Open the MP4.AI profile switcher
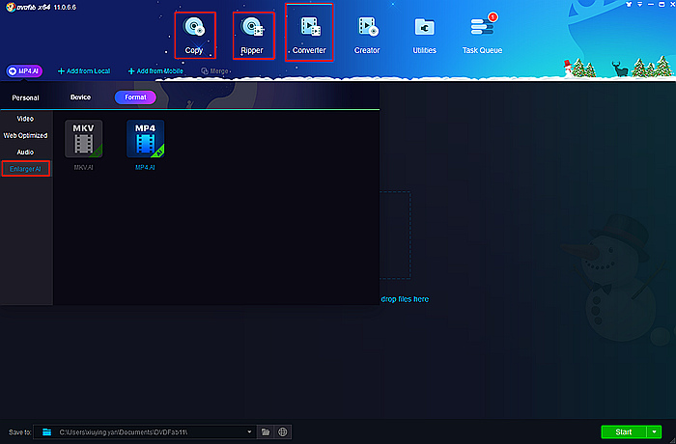 pyautogui.click(x=23, y=71)
